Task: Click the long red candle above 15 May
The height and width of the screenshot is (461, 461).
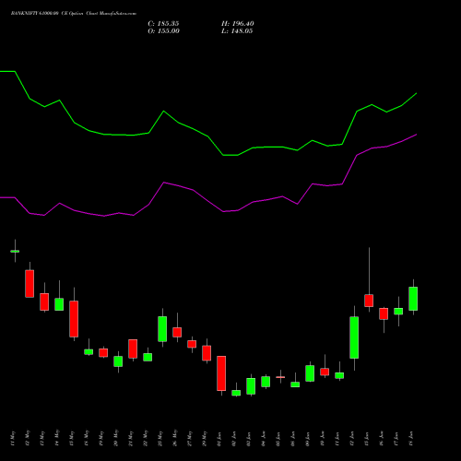Action: point(74,319)
